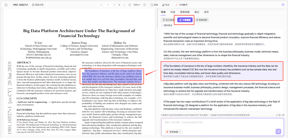The image size is (288, 138).
Task: Open the 查找 search tool
Action: [x=154, y=5]
